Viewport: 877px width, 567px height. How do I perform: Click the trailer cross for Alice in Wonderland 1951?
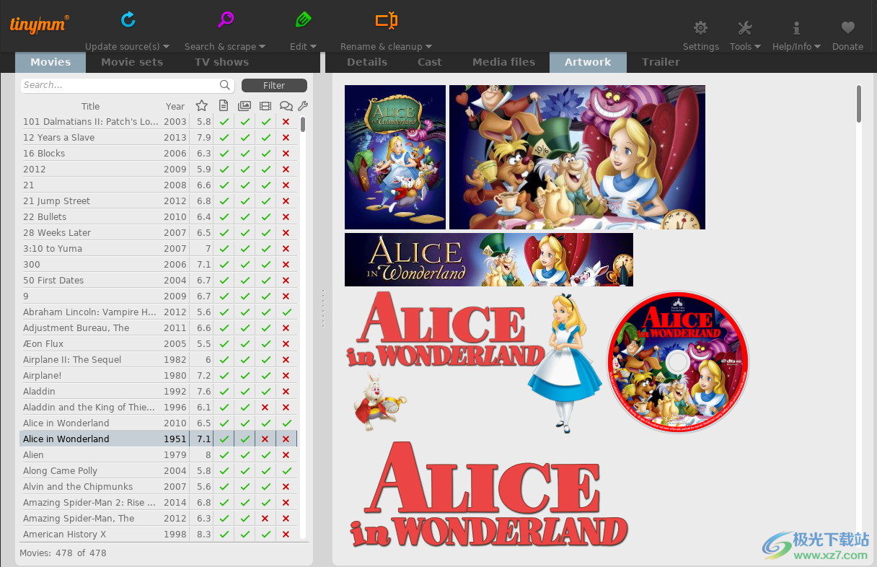[x=265, y=439]
